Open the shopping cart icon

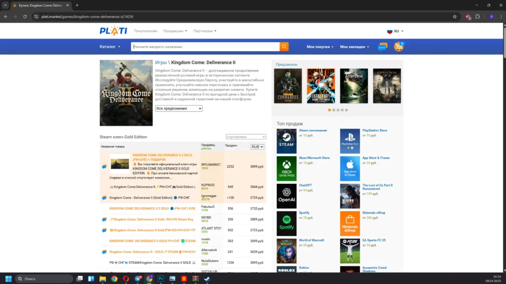pyautogui.click(x=398, y=47)
